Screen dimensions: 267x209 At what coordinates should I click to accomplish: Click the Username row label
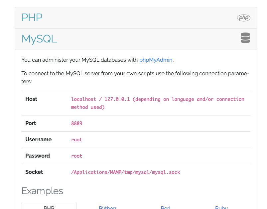click(x=39, y=140)
